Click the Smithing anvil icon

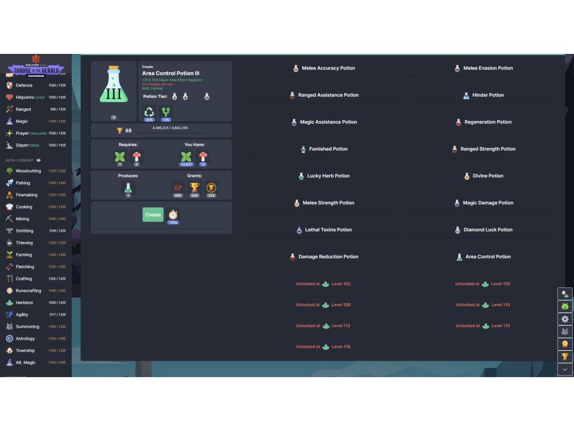[x=10, y=231]
